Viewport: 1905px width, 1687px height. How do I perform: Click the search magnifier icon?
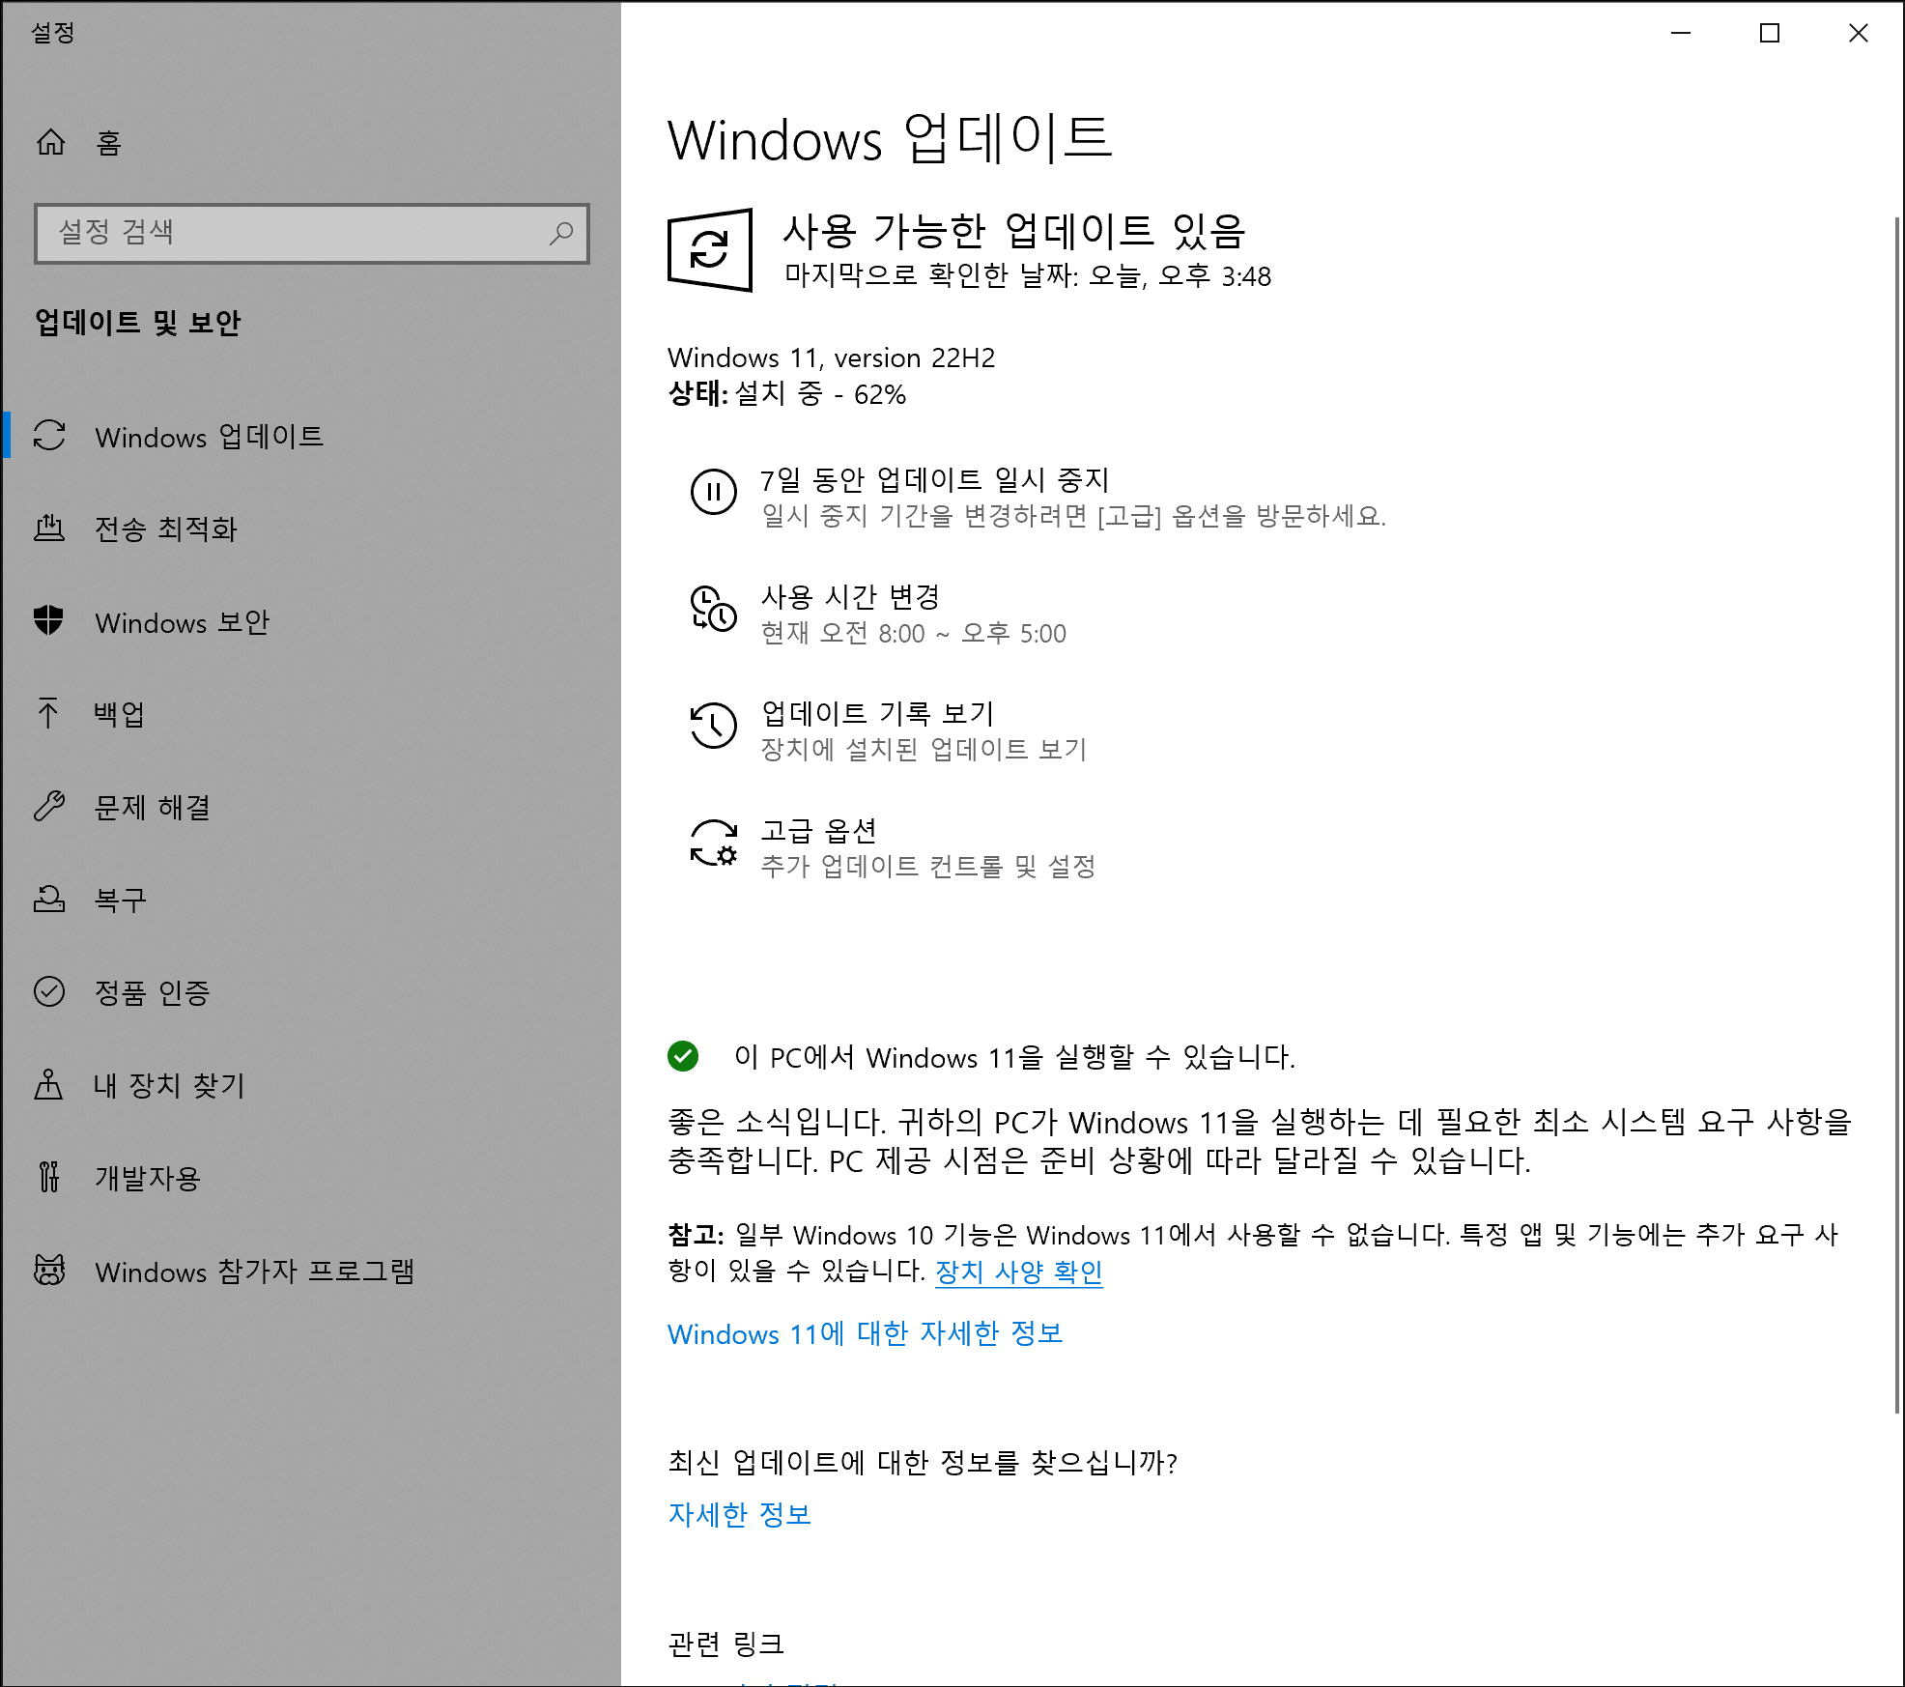[561, 233]
